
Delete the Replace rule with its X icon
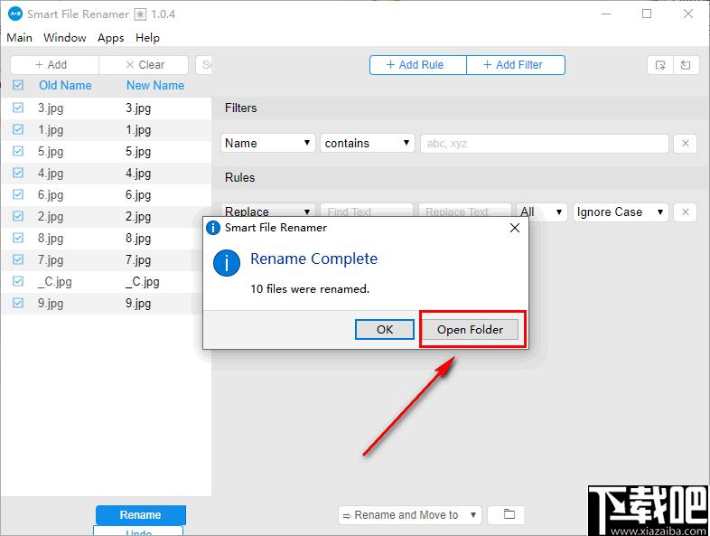[685, 212]
